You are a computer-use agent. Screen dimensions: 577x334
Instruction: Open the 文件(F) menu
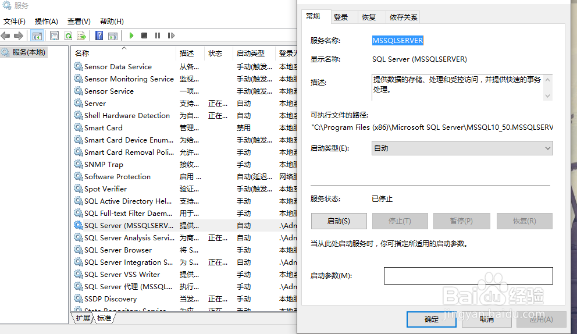click(15, 22)
